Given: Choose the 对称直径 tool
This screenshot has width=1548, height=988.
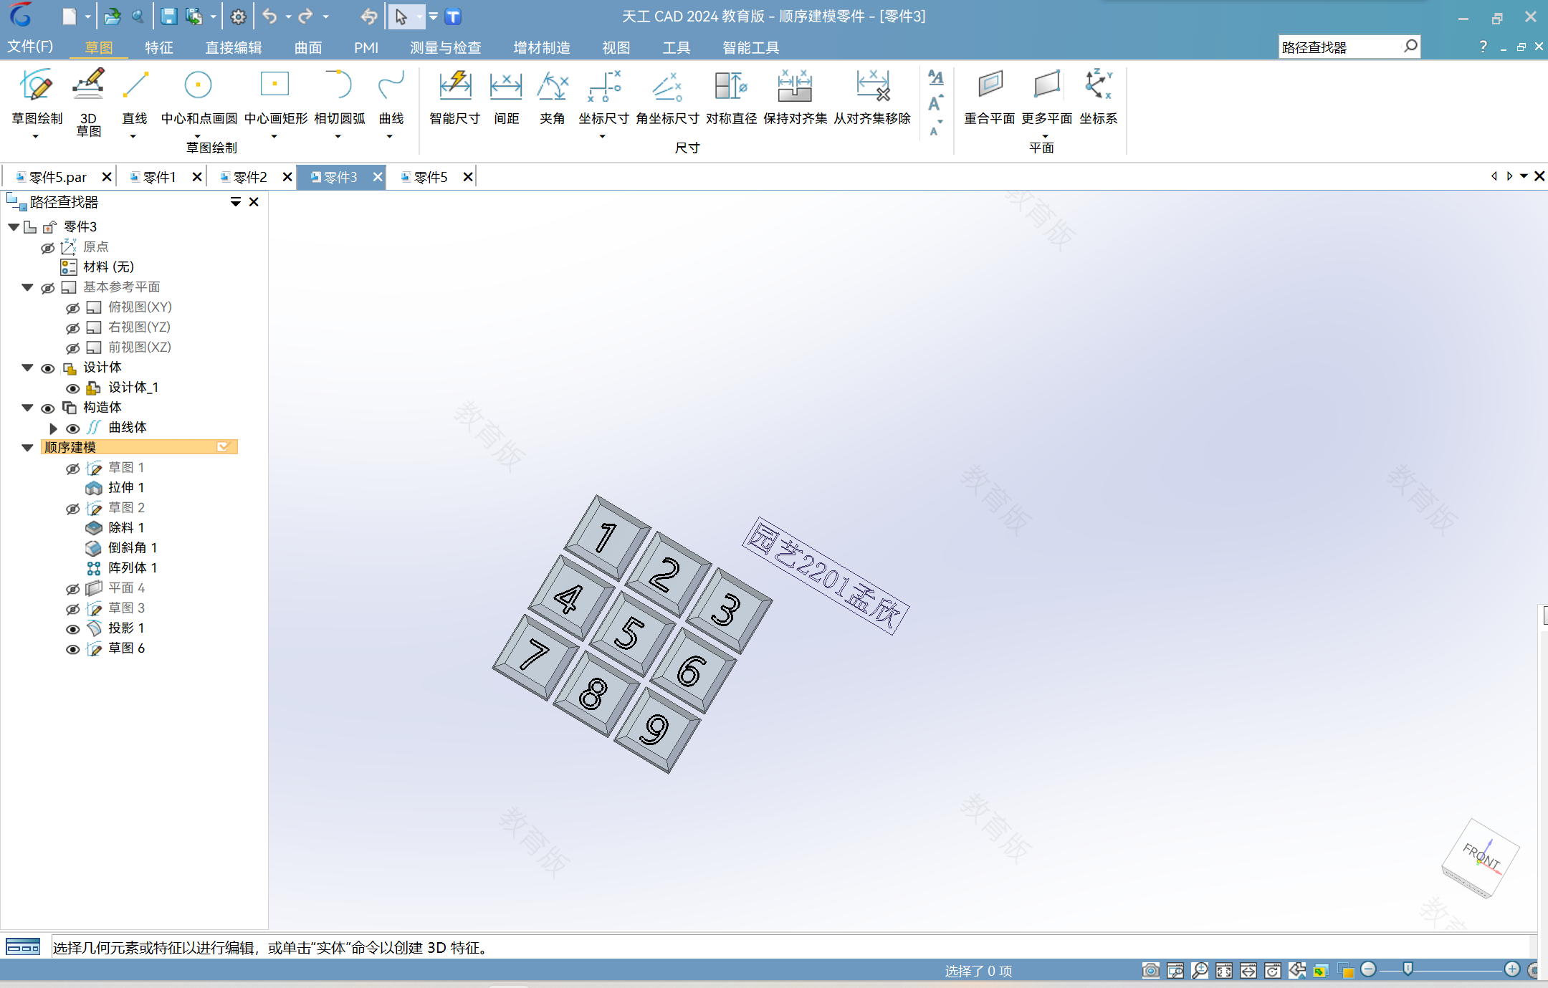Looking at the screenshot, I should (731, 97).
